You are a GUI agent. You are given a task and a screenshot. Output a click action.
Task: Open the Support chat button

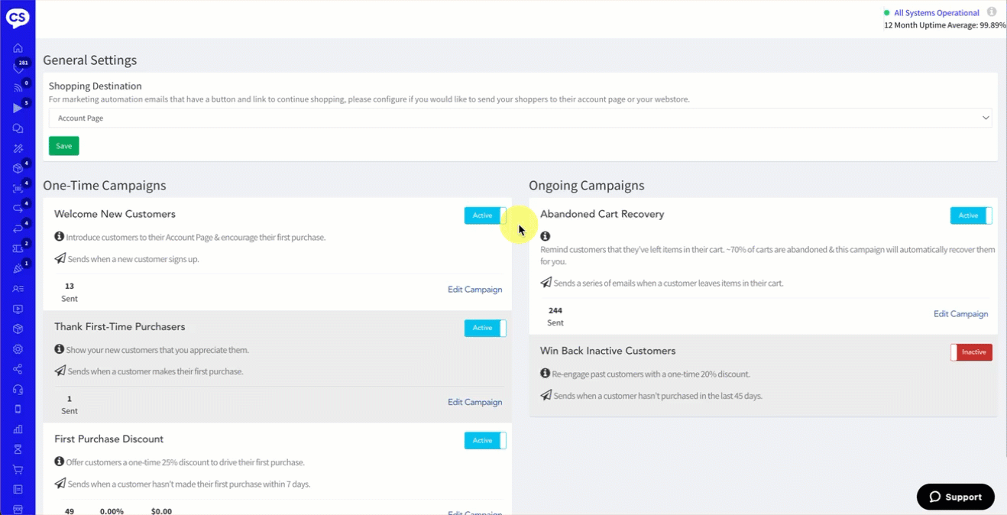point(955,497)
